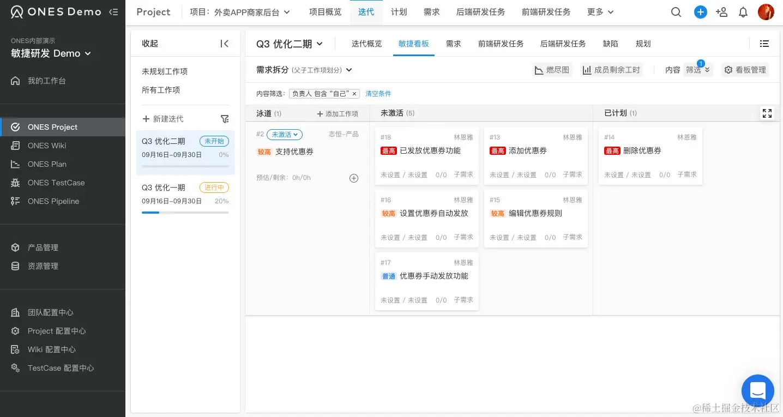The width and height of the screenshot is (783, 417).
Task: Open the invite member icon
Action: 721,12
